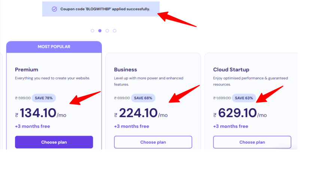Click the Most Popular banner

(x=54, y=47)
